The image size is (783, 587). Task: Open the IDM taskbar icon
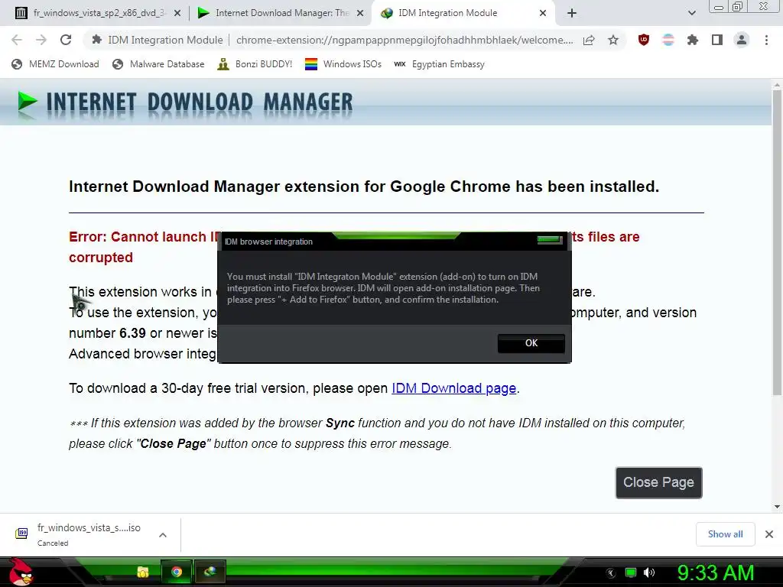click(x=210, y=572)
